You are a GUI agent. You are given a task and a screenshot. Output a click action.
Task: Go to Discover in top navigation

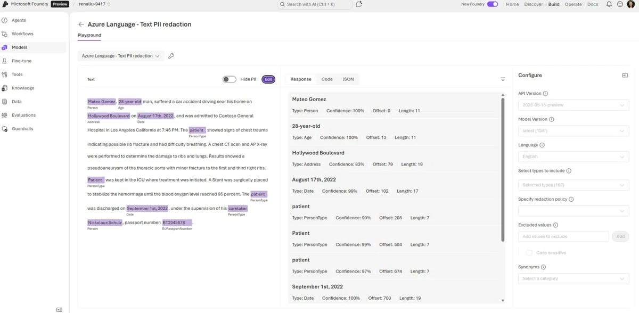point(534,4)
